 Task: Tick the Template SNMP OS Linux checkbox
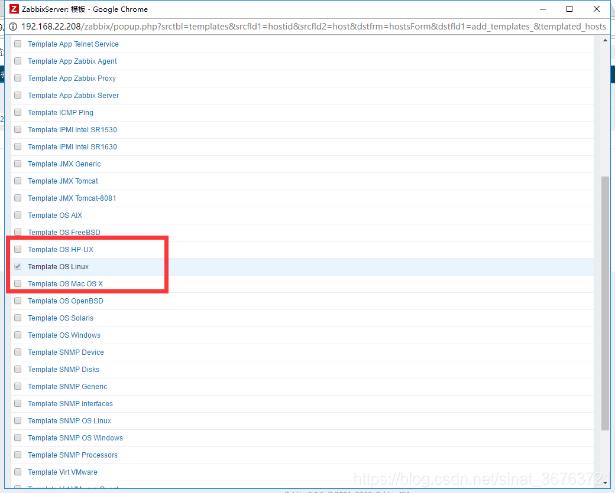point(18,421)
